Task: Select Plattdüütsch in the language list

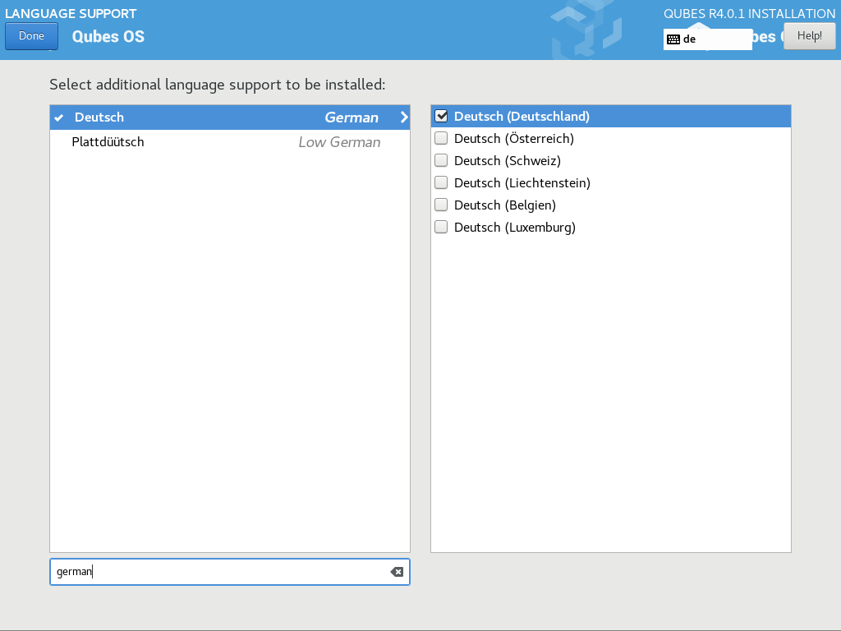Action: click(x=164, y=141)
